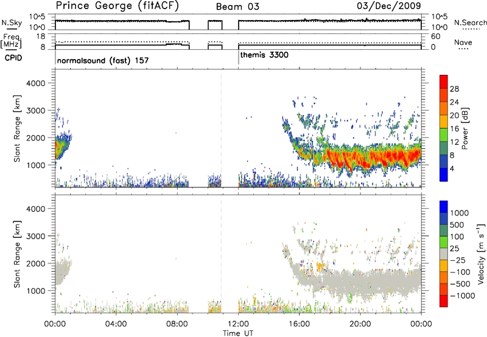Click the gray segment of the Velocity colorbar
This screenshot has height=337, width=487.
[x=444, y=254]
